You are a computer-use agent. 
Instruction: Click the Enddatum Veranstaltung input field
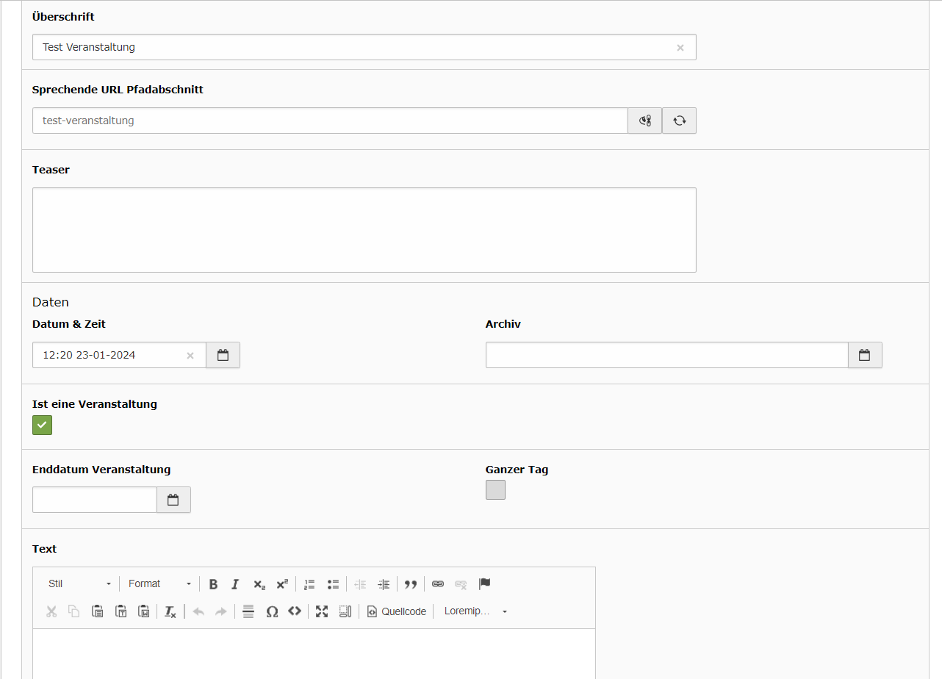(x=95, y=500)
